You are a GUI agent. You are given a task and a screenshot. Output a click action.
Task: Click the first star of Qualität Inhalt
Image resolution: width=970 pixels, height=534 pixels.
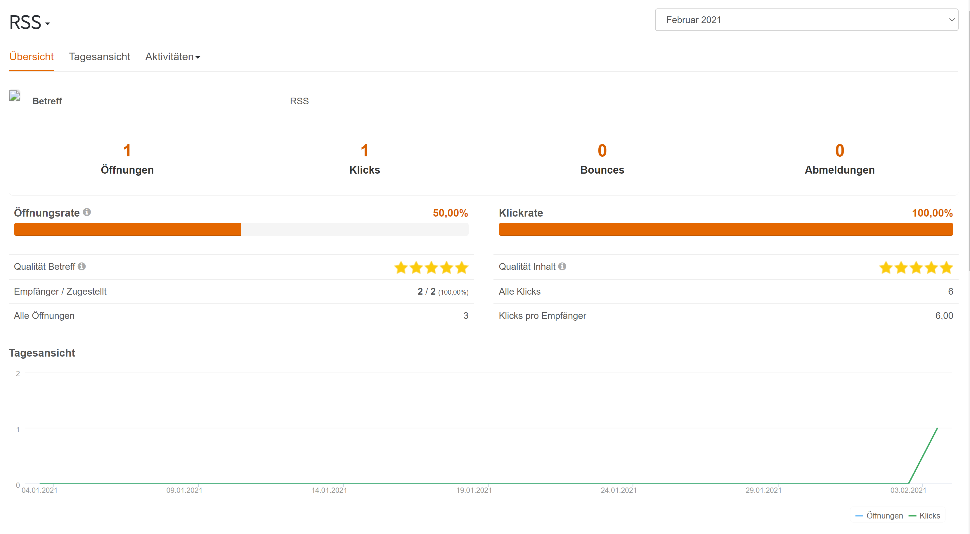[886, 268]
